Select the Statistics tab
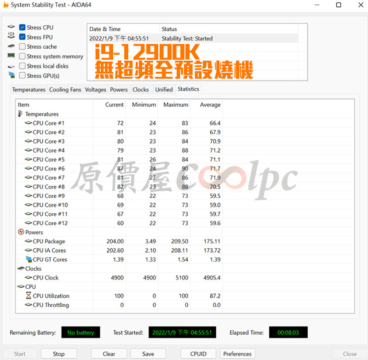 tap(188, 89)
